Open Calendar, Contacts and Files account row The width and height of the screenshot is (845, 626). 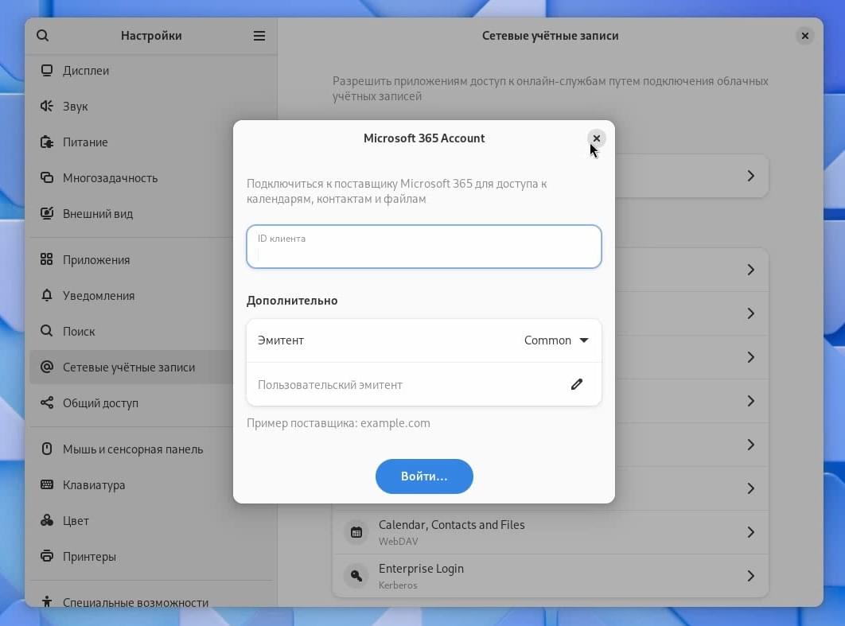(551, 532)
